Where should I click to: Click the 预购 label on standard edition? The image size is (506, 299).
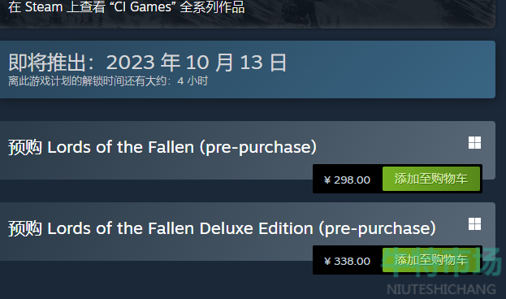25,148
